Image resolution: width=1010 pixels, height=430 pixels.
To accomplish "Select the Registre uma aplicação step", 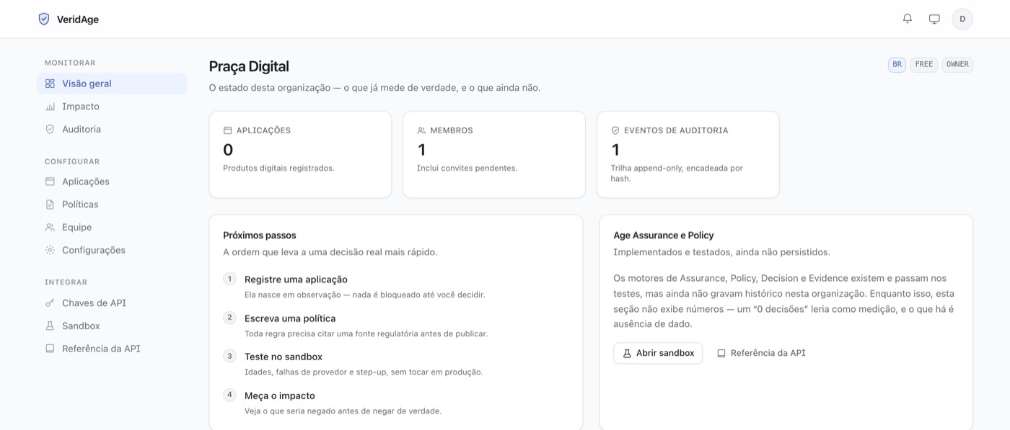I will pyautogui.click(x=296, y=279).
